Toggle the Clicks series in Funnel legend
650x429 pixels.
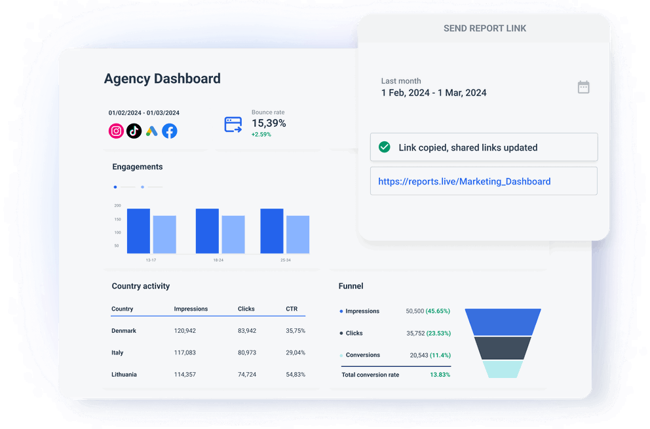pyautogui.click(x=340, y=334)
